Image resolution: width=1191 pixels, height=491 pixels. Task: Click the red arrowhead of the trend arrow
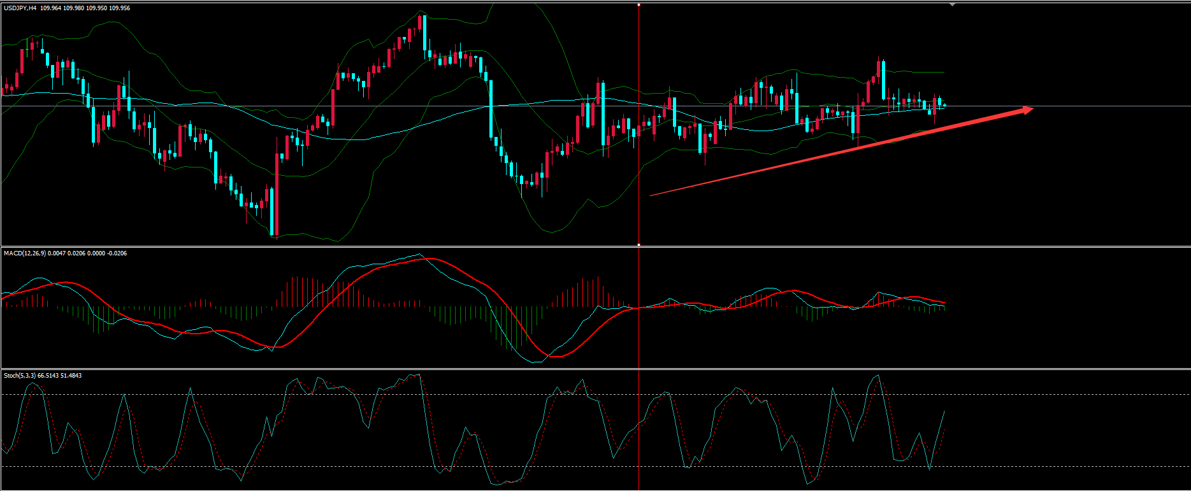click(1027, 110)
